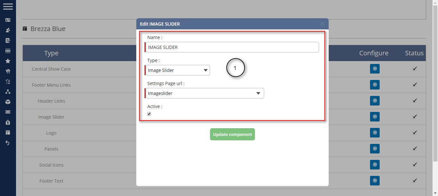Click the package cube icon in sidebar
Viewport: 438px width, 196px height.
(x=8, y=102)
